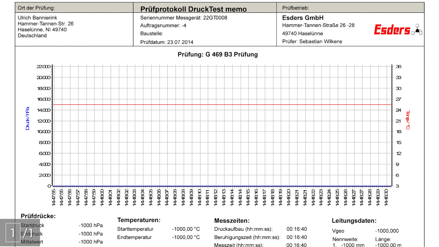The width and height of the screenshot is (439, 247).
Task: Click the address line 'Hammer-Tannen-Str. 26'
Action: pyautogui.click(x=46, y=24)
